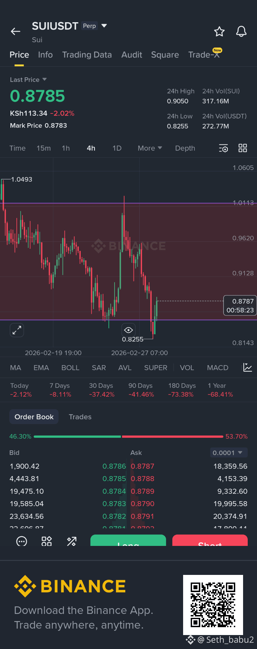Tap ask price 0.8790
The image size is (257, 649).
[x=142, y=504]
